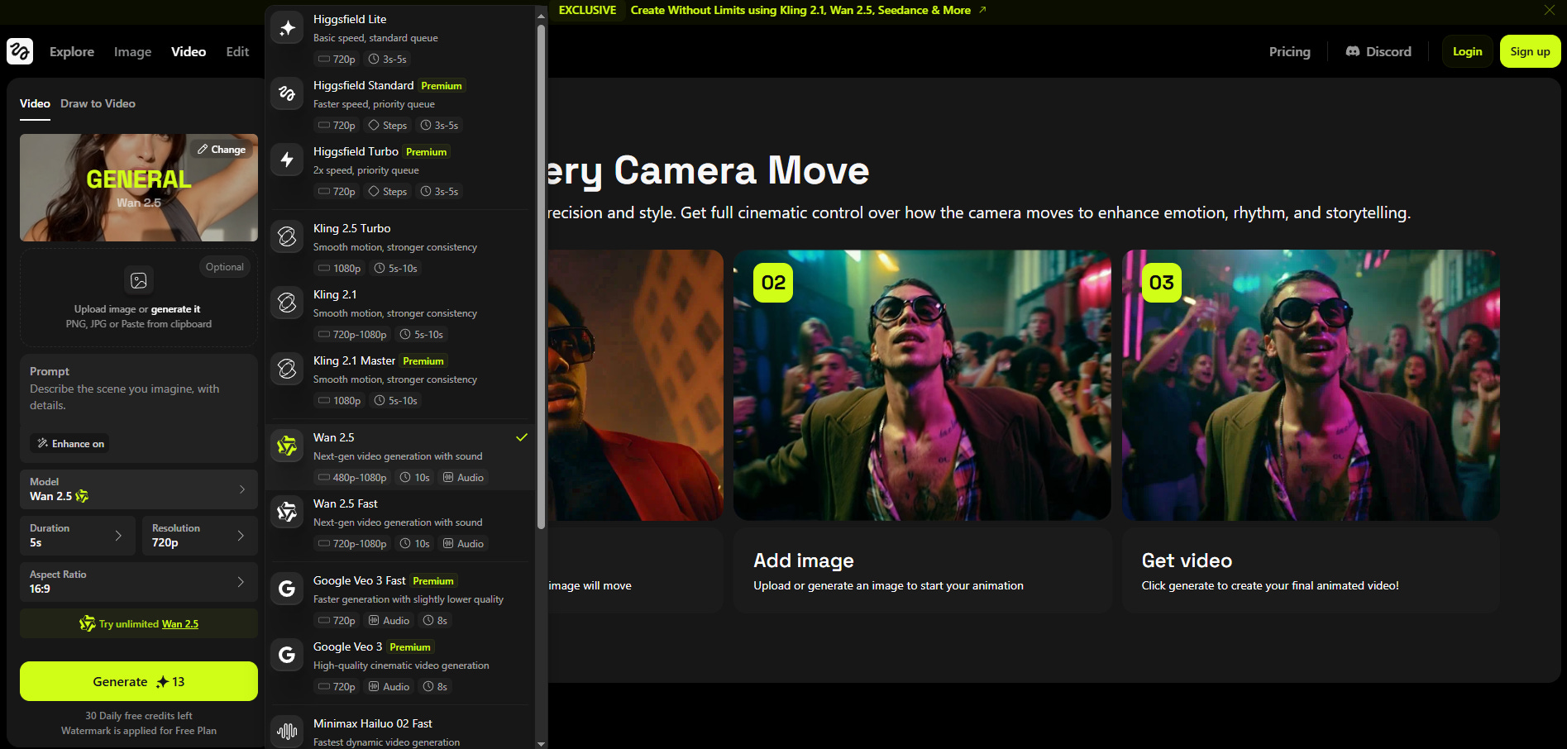
Task: Choose the Kling 2.5 Turbo icon
Action: (x=287, y=236)
